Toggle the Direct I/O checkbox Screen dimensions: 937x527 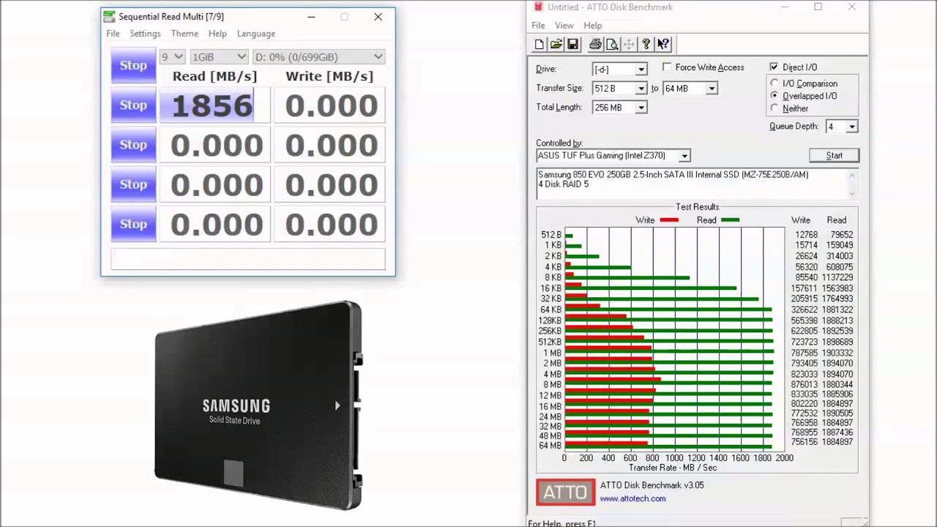(774, 67)
